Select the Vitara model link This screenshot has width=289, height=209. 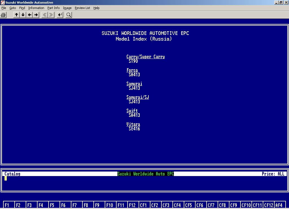click(133, 124)
